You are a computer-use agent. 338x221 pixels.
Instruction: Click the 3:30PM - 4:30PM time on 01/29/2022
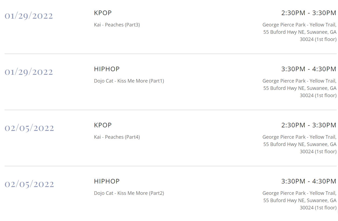click(309, 69)
